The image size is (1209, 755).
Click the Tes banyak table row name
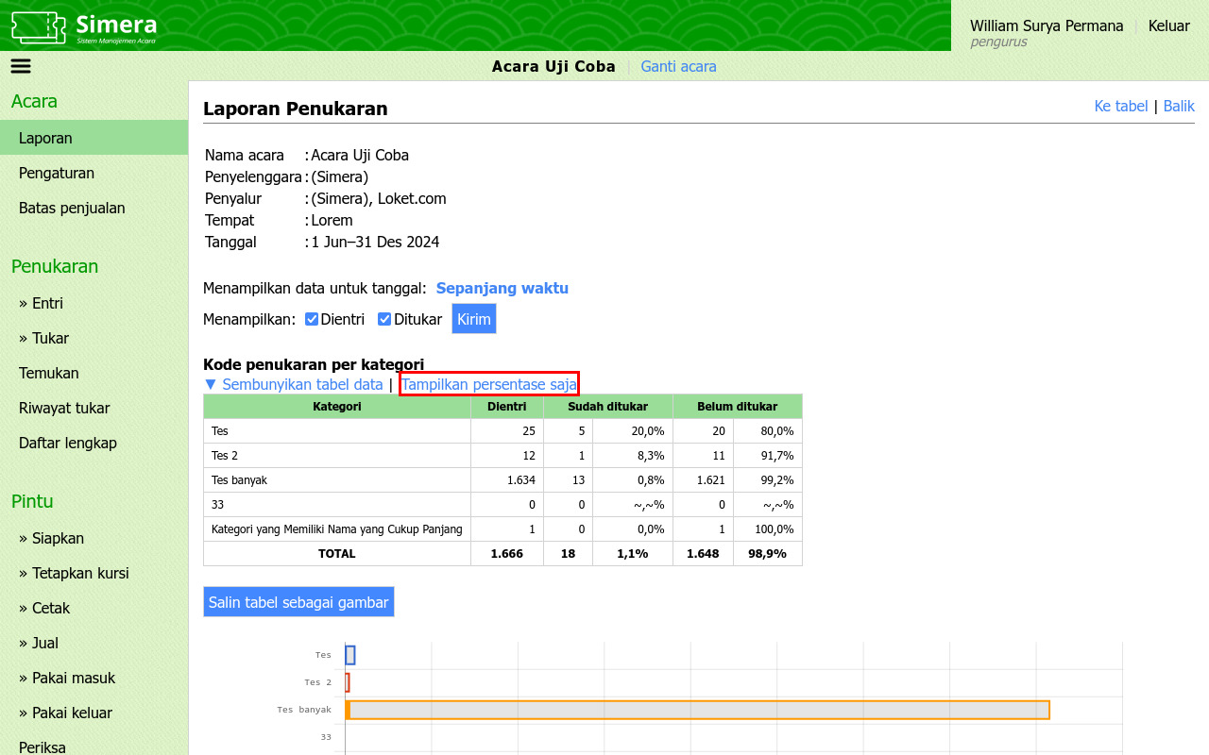pyautogui.click(x=239, y=480)
